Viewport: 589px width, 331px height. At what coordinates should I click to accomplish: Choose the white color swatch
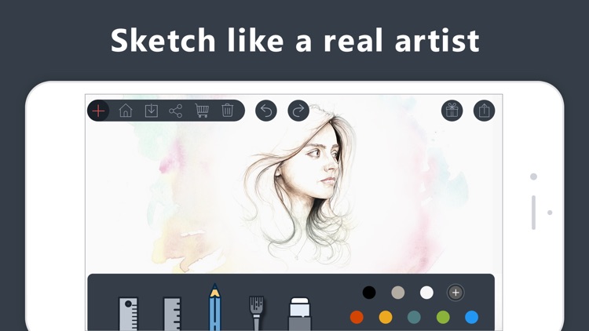[x=426, y=293]
